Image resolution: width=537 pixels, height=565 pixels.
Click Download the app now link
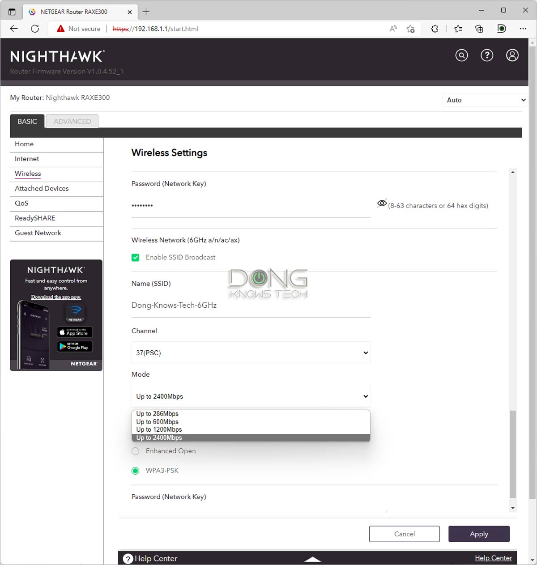pos(56,297)
